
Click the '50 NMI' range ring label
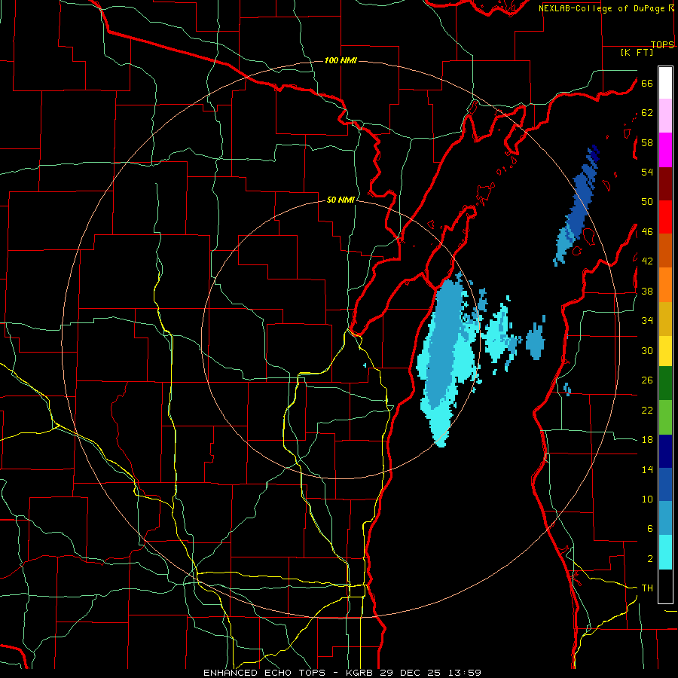[341, 200]
